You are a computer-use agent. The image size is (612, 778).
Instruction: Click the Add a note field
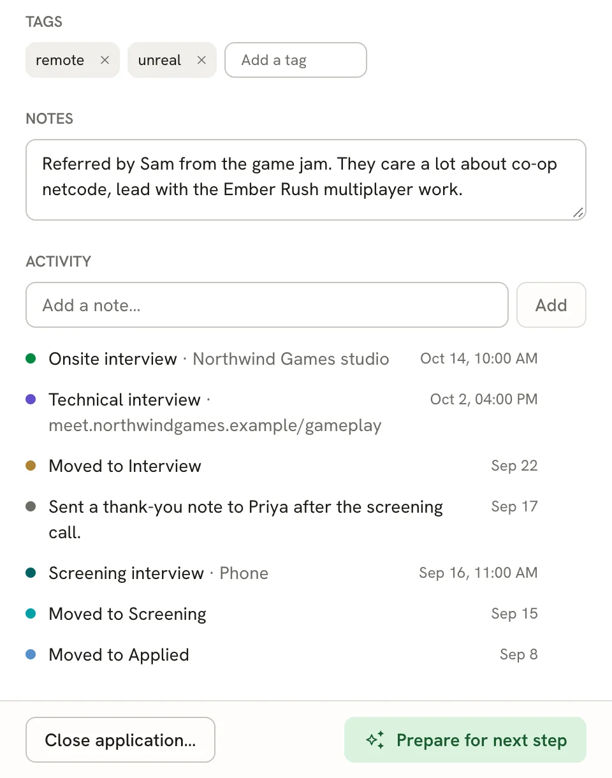coord(267,305)
